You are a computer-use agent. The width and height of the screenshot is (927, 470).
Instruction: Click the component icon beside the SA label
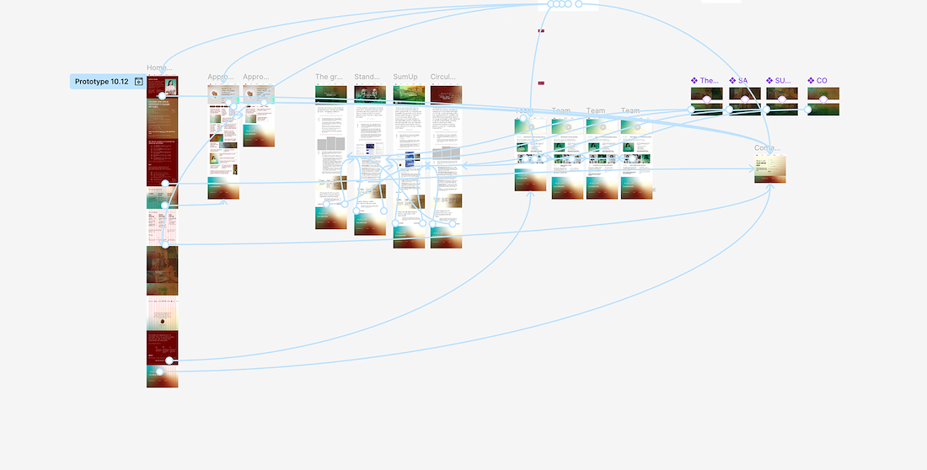coord(732,80)
